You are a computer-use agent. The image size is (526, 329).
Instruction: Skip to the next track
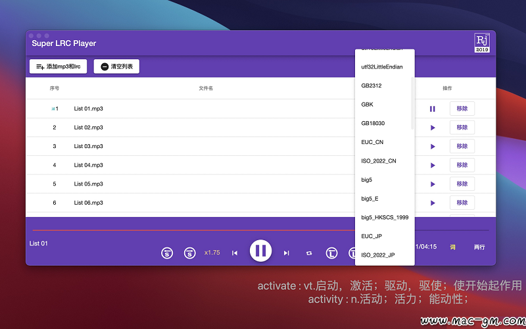[x=286, y=253]
